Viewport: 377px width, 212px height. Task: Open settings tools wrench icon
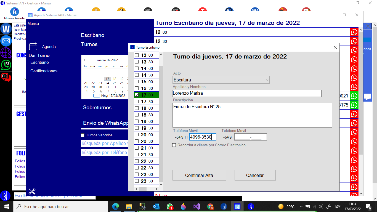(32, 191)
